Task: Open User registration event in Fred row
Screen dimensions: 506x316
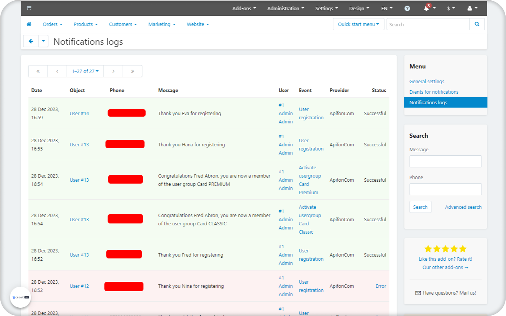Action: pyautogui.click(x=311, y=255)
